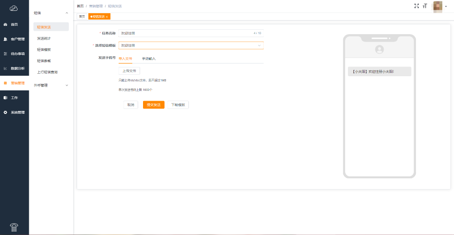
Task: Click the font size icon
Action: [425, 6]
